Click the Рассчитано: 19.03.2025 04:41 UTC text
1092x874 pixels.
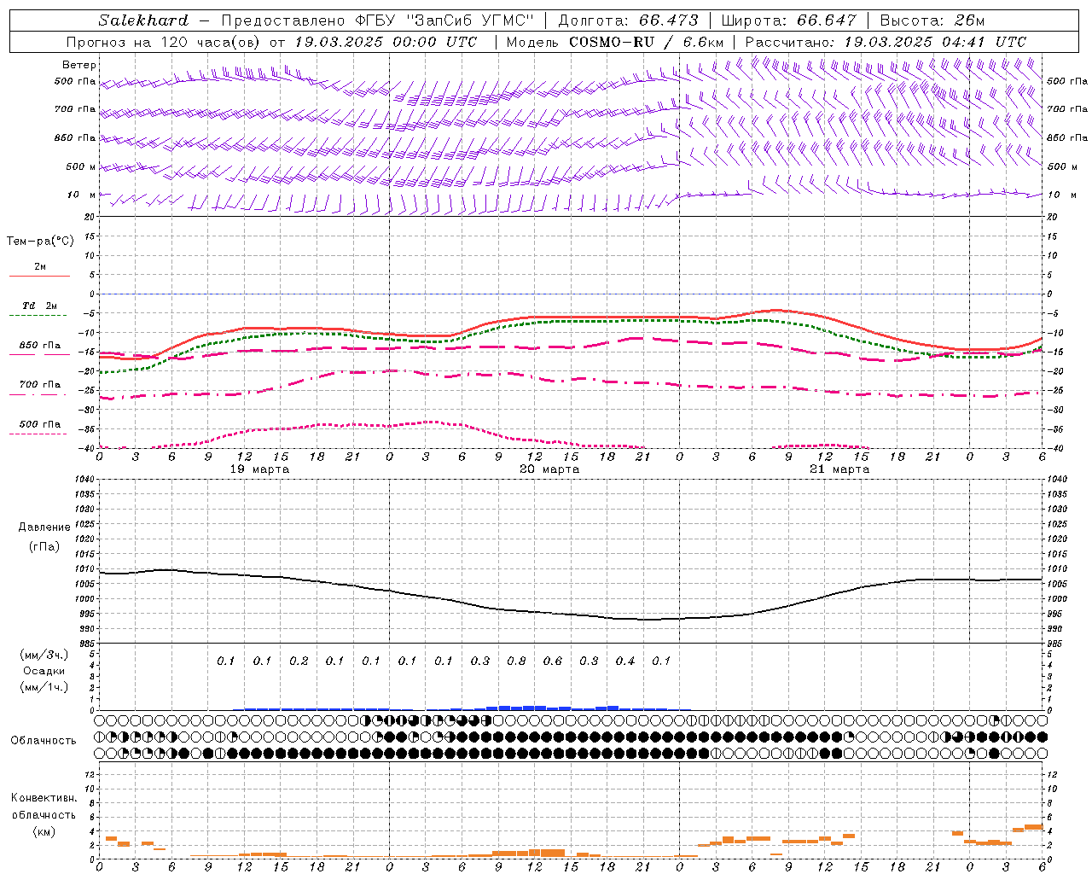tap(886, 42)
